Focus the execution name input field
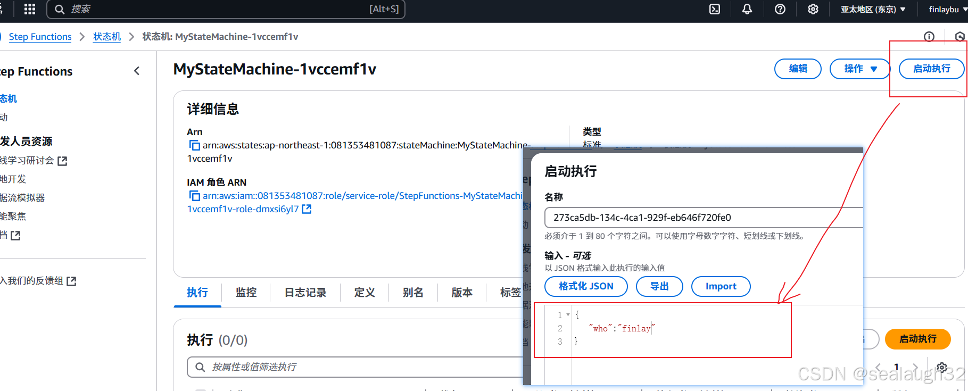This screenshot has width=968, height=391. 704,218
